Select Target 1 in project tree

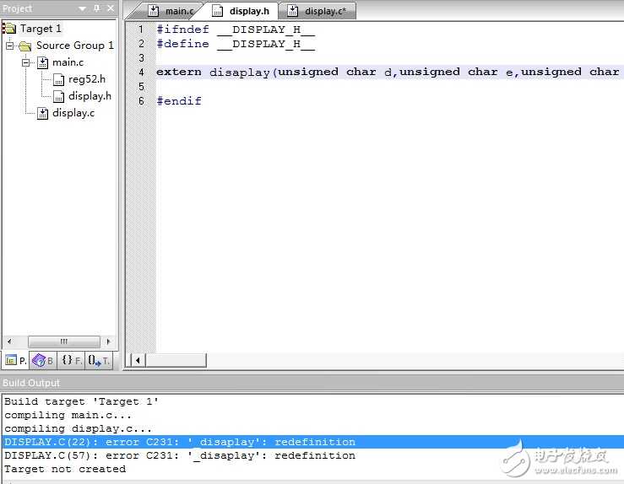click(41, 29)
